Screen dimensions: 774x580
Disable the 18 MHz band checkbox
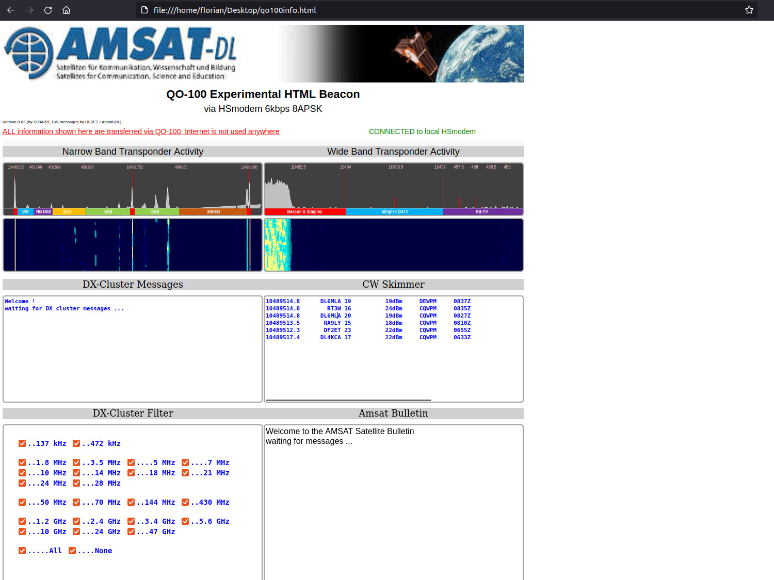[131, 473]
